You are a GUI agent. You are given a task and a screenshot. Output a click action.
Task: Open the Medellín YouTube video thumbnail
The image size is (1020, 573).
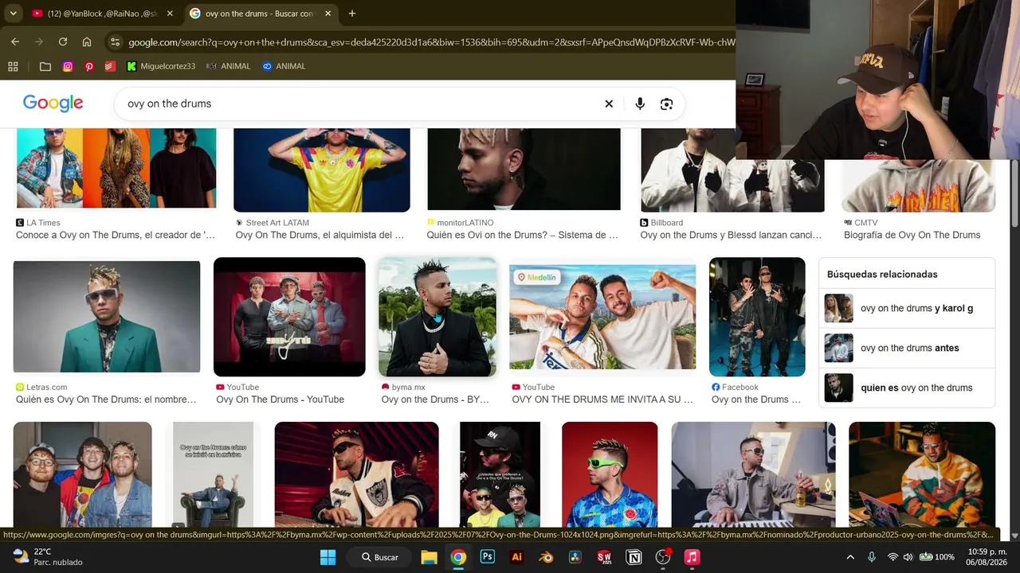point(602,317)
